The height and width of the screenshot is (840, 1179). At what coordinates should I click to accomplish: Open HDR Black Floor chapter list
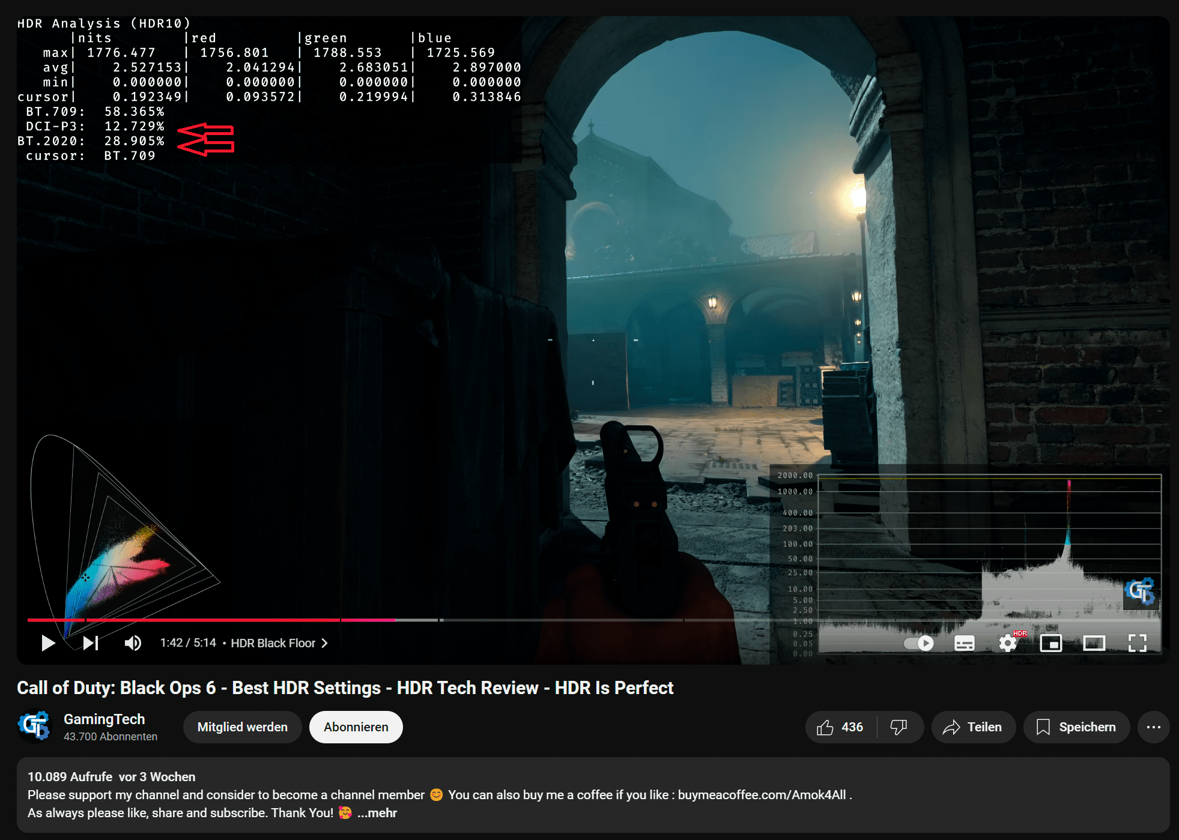(279, 643)
